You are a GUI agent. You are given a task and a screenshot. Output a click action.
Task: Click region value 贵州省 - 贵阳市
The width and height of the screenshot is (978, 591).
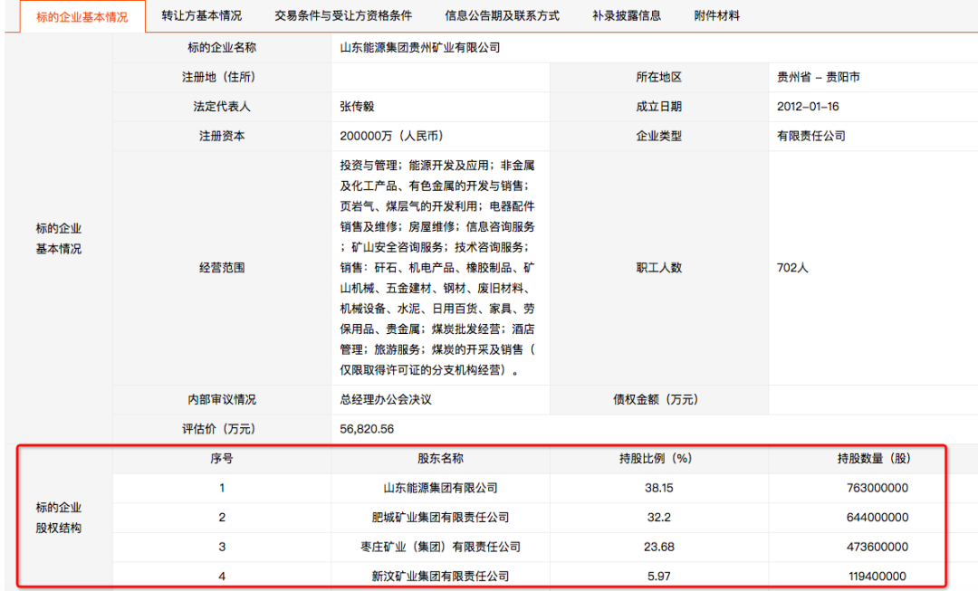(818, 77)
